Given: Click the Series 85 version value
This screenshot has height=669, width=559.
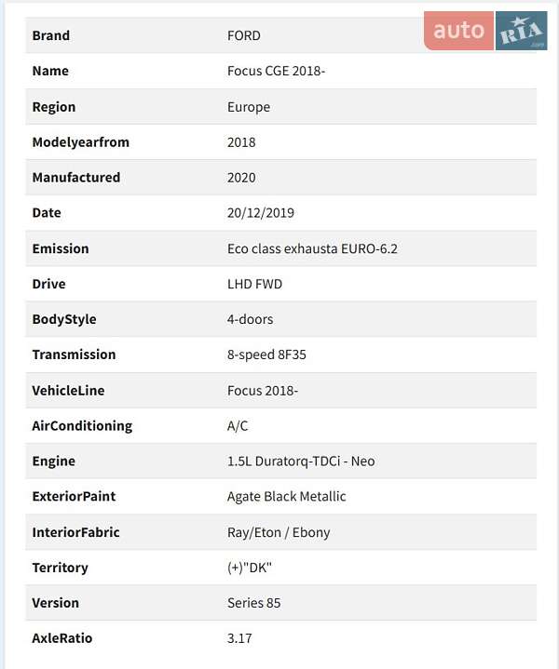Looking at the screenshot, I should tap(253, 603).
